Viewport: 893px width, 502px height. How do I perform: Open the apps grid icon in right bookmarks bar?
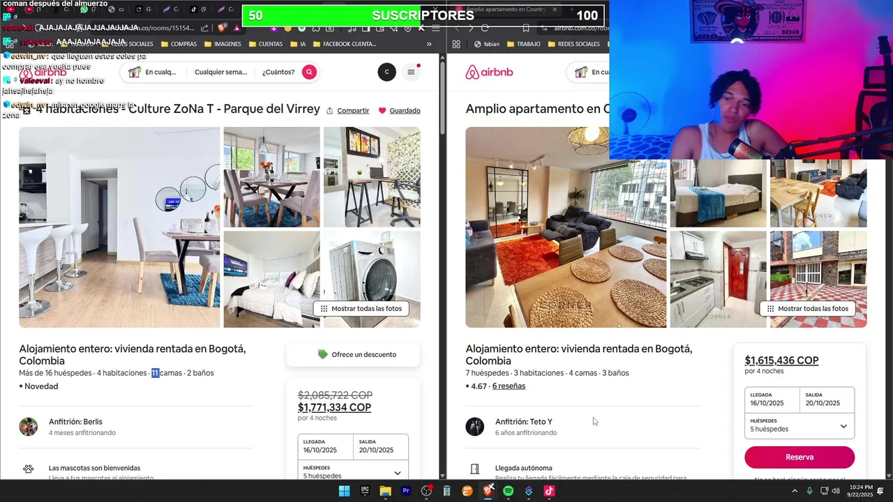point(456,44)
